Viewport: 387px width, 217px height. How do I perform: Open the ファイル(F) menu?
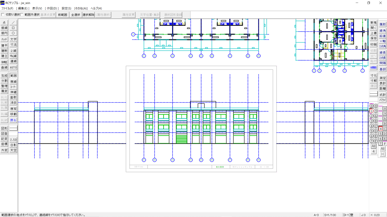point(7,8)
